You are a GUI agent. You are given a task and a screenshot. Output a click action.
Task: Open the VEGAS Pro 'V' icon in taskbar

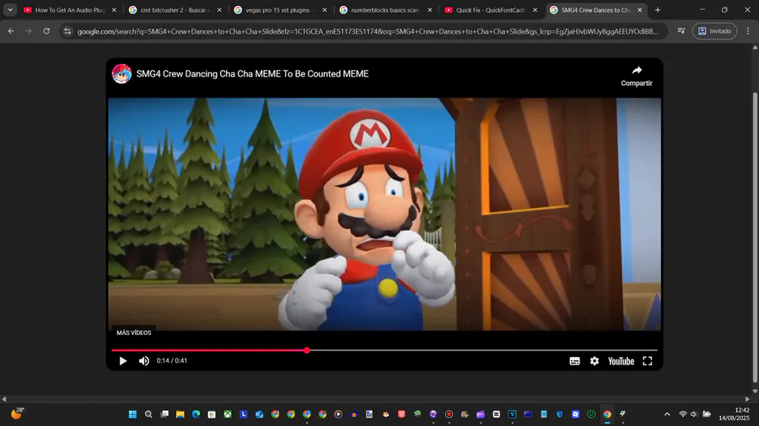[x=512, y=414]
